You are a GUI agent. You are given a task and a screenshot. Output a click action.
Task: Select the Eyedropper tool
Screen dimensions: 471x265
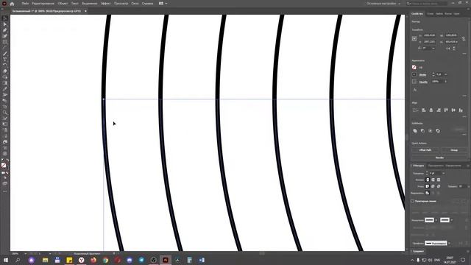coord(5,89)
